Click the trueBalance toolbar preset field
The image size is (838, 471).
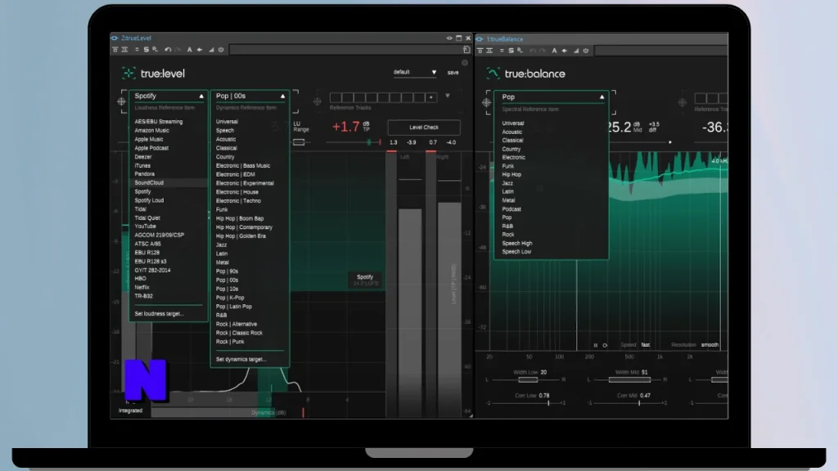coord(661,51)
